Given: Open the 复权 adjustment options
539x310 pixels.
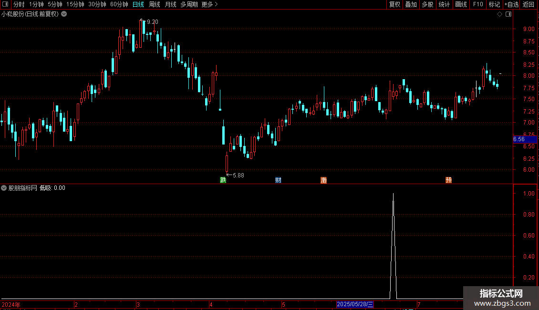Looking at the screenshot, I should coord(394,4).
